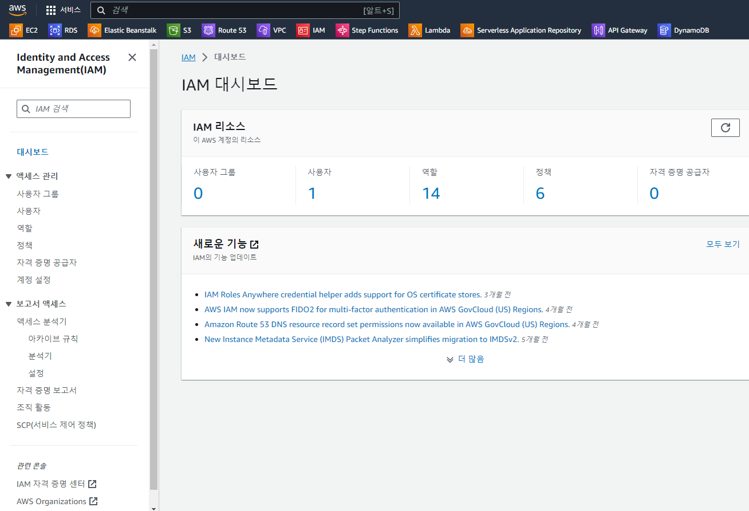
Task: Open the Route 53 DNS resource record news link
Action: pyautogui.click(x=387, y=324)
